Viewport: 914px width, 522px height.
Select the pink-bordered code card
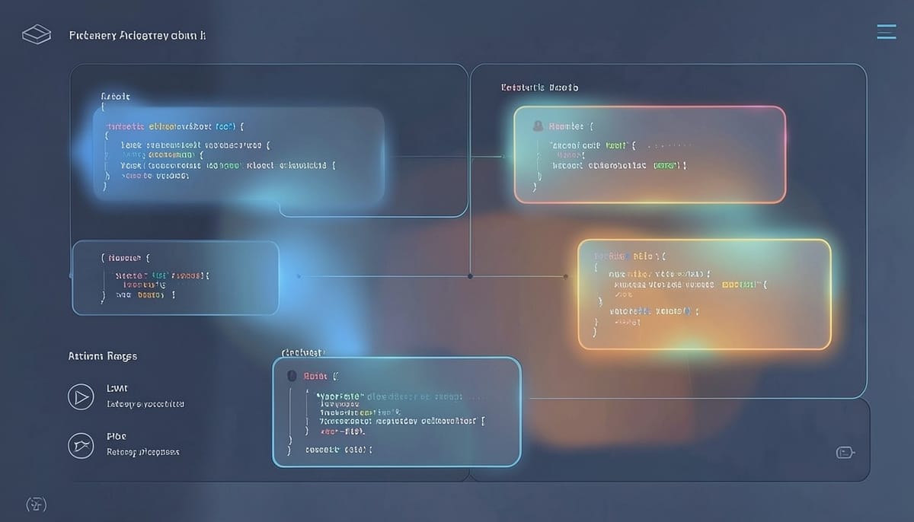[x=650, y=154]
